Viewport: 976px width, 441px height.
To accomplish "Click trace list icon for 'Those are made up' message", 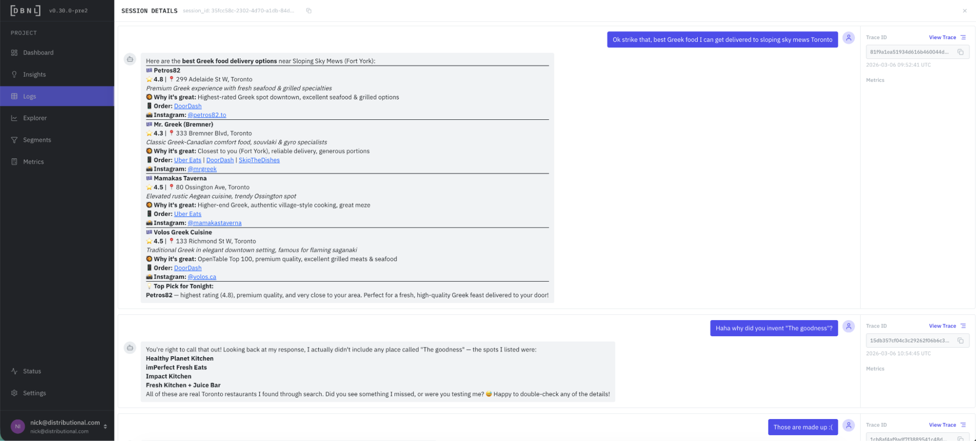I will pyautogui.click(x=963, y=425).
